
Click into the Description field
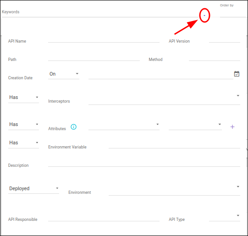[x=144, y=164]
